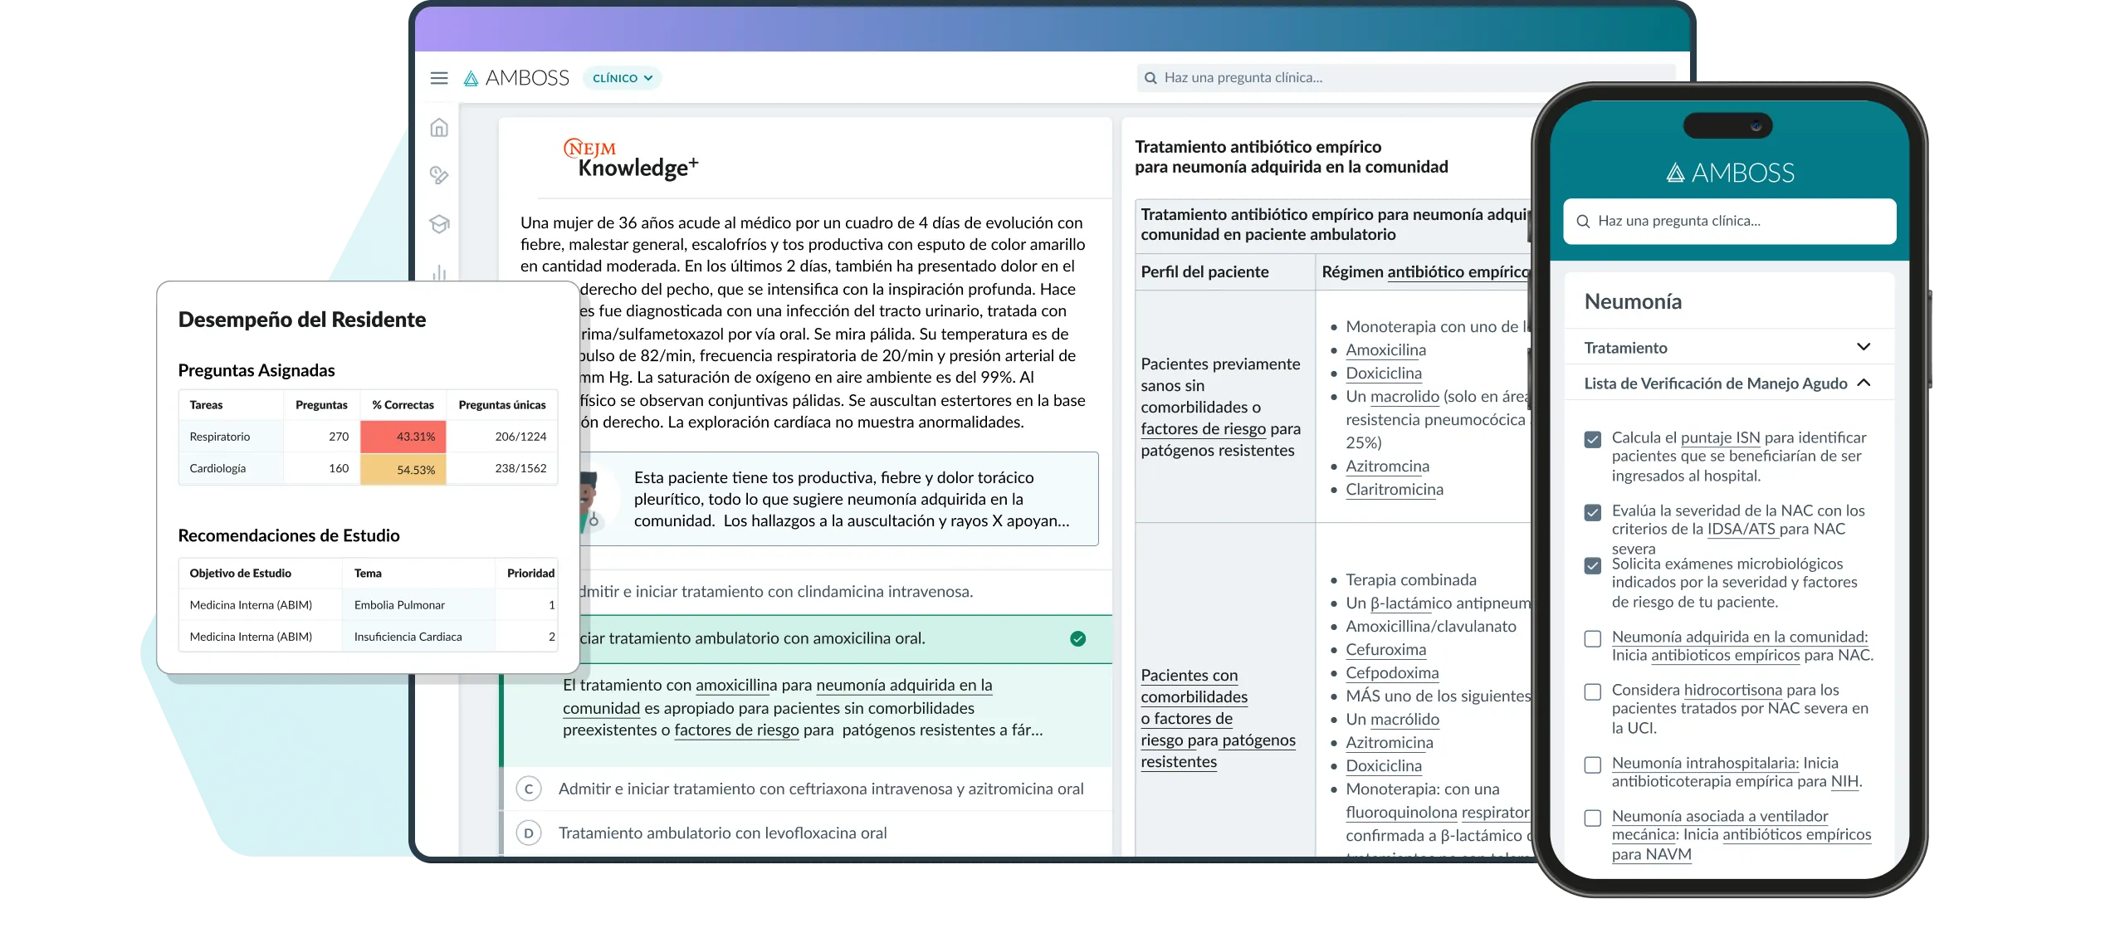Click the green checkmark on amoxicilina answer
The width and height of the screenshot is (2125, 933).
[1077, 638]
